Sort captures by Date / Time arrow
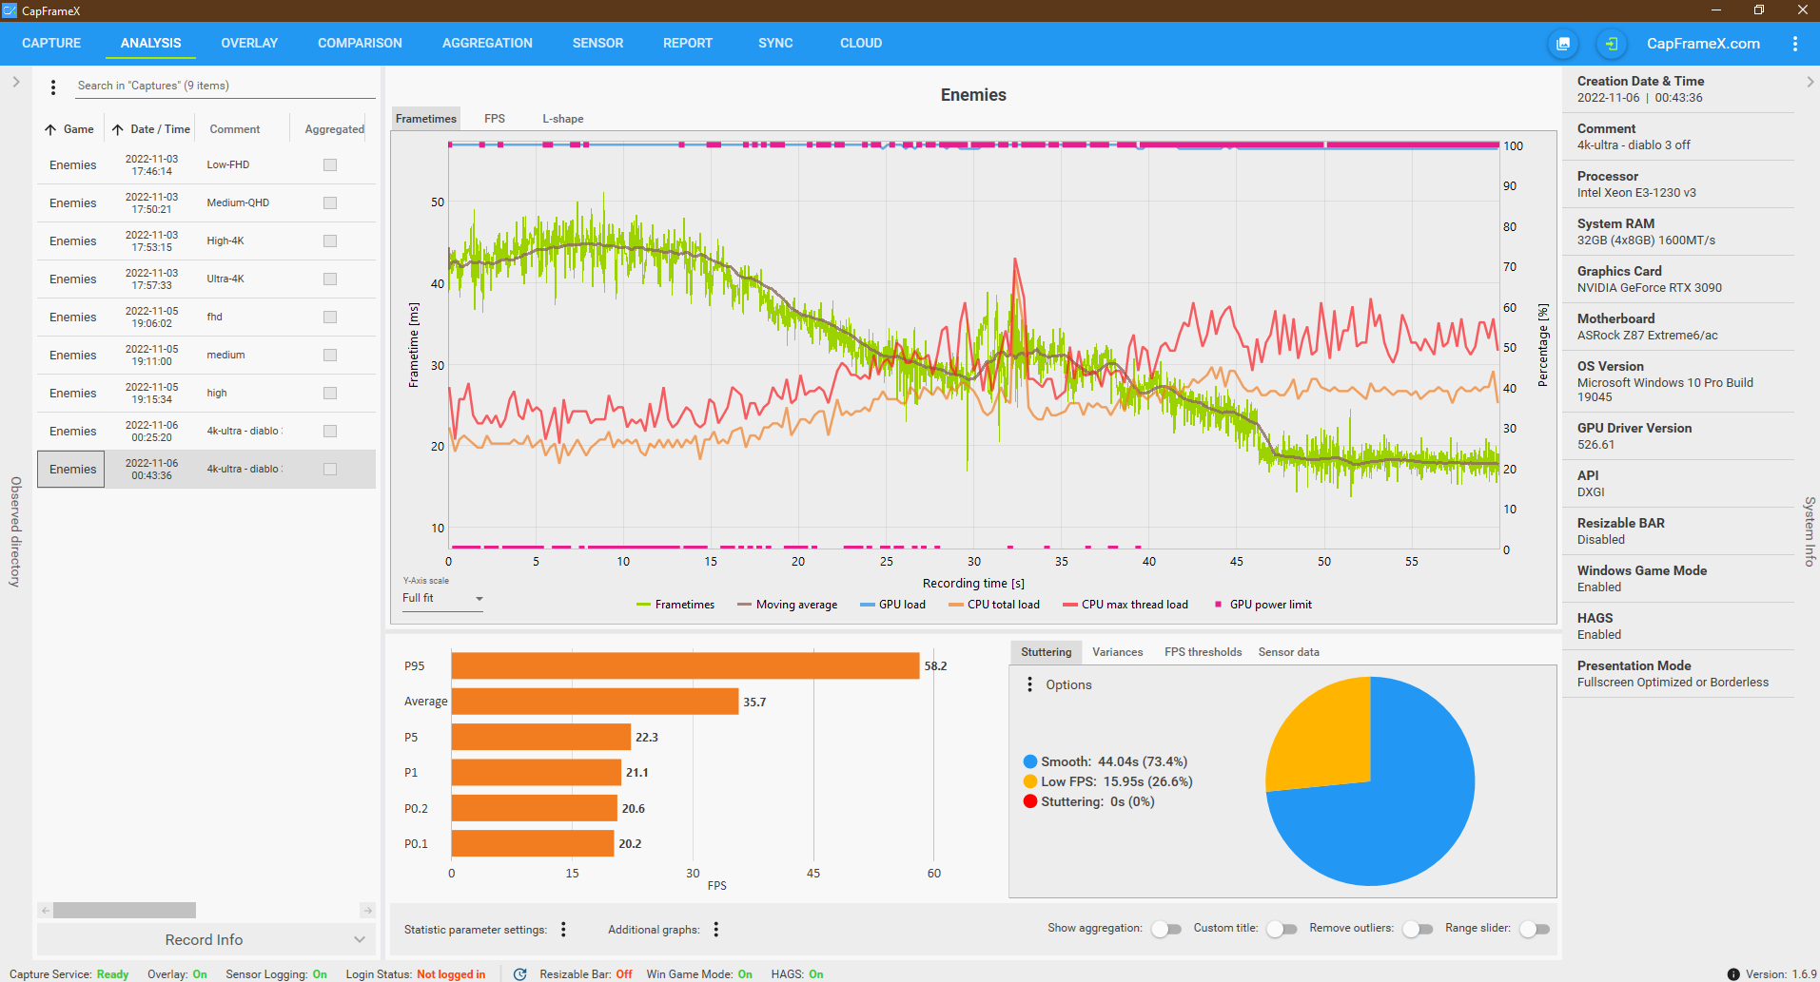Image resolution: width=1820 pixels, height=982 pixels. [x=117, y=129]
